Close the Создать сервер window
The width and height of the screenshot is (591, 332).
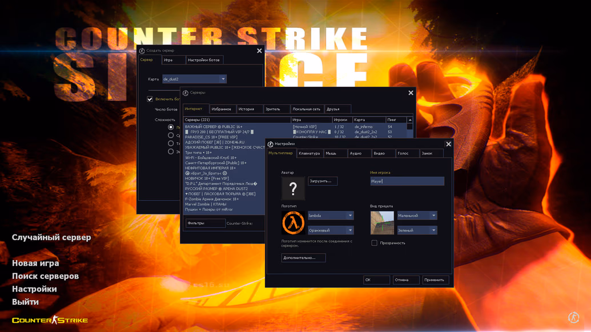point(259,51)
